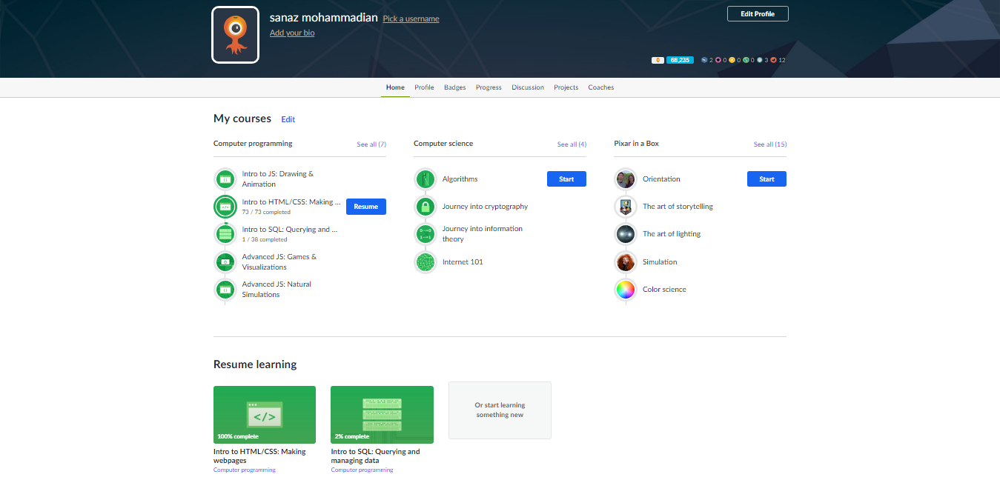Click Computer programming link under SQL card
The width and height of the screenshot is (1000, 480).
point(362,470)
